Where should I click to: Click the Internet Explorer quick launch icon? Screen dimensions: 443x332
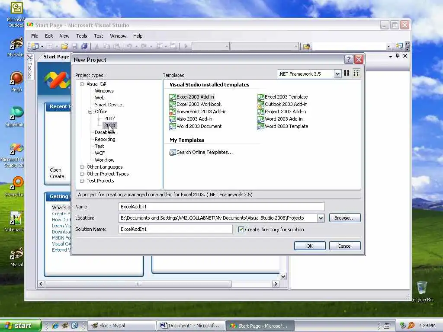(55, 326)
